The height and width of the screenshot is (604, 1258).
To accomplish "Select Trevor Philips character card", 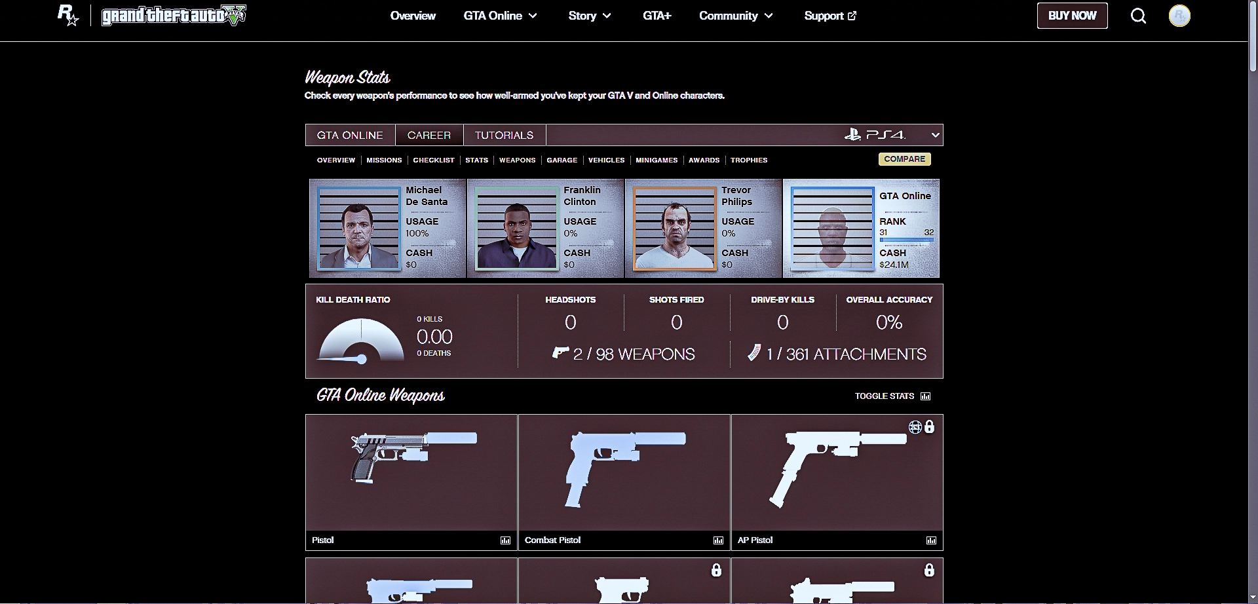I will point(703,228).
